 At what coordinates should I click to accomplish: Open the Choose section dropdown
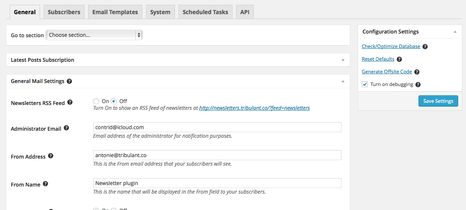point(94,35)
